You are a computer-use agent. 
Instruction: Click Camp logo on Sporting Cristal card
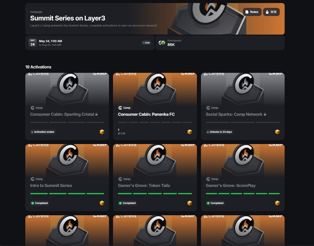tap(33, 108)
